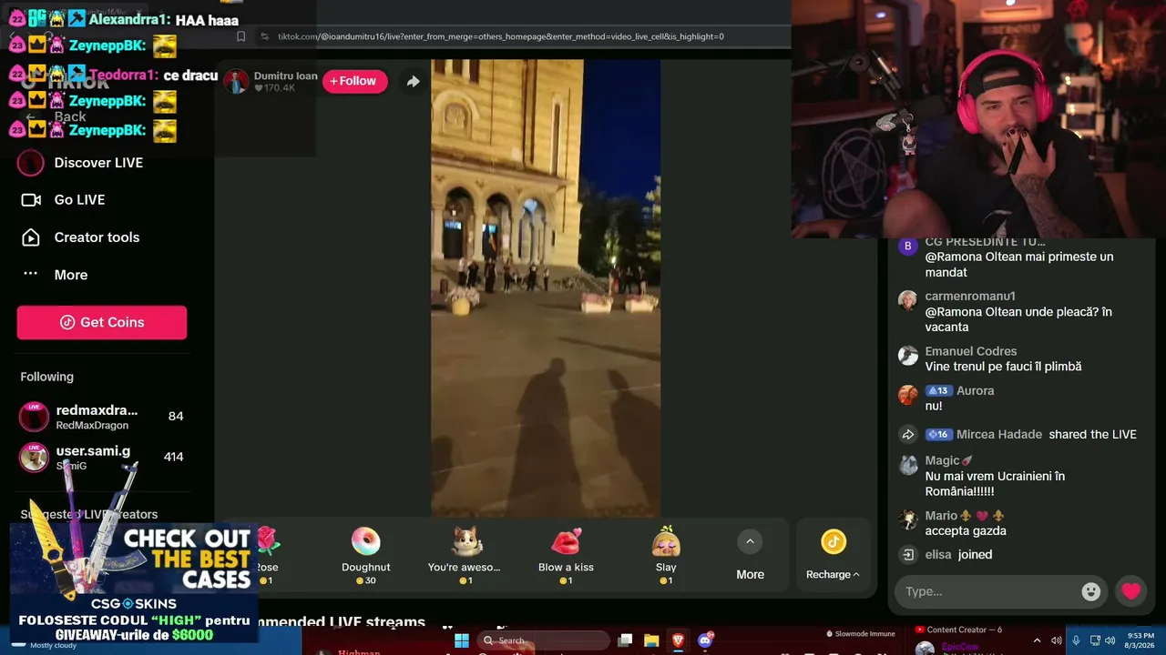Click the 'accepta gazda' chat message
Screen dimensions: 1166x655
(966, 531)
